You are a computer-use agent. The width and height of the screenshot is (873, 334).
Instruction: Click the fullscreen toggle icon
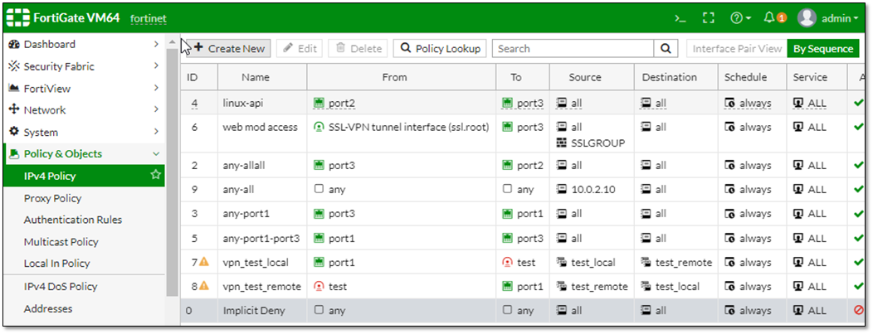tap(708, 18)
